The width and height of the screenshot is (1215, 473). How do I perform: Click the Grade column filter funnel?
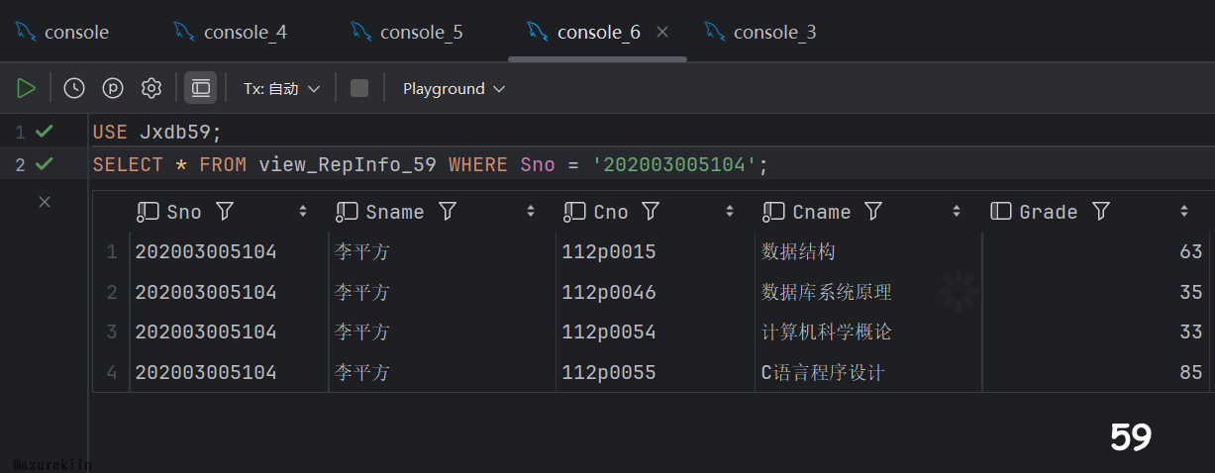click(1100, 212)
